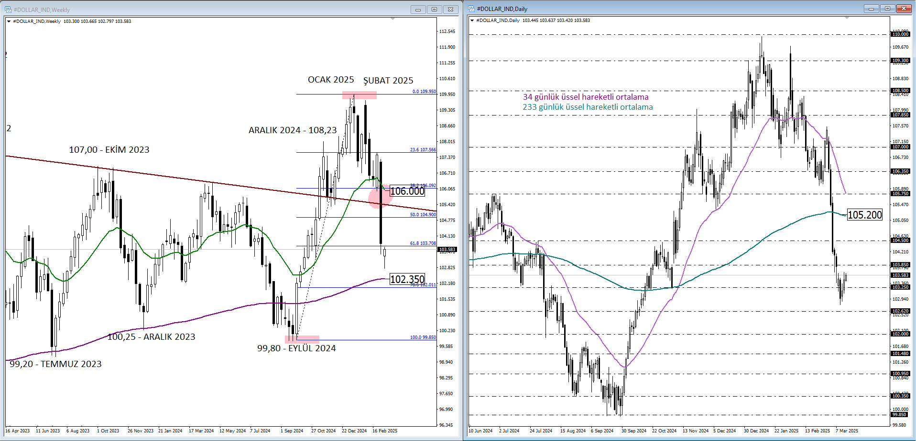Viewport: 916px width, 441px height.
Task: Select the Fibonacci 50.0 104.900 level label
Action: pyautogui.click(x=423, y=215)
